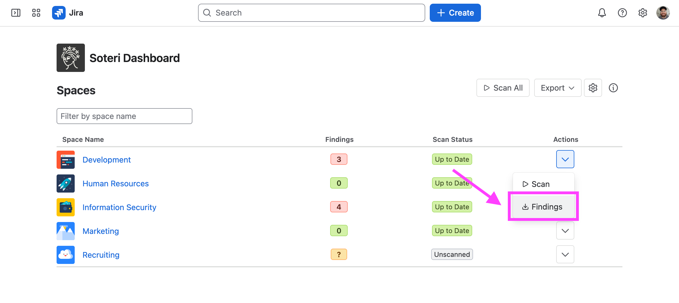This screenshot has height=303, width=679.
Task: Expand the Recruiting actions dropdown
Action: coord(565,254)
